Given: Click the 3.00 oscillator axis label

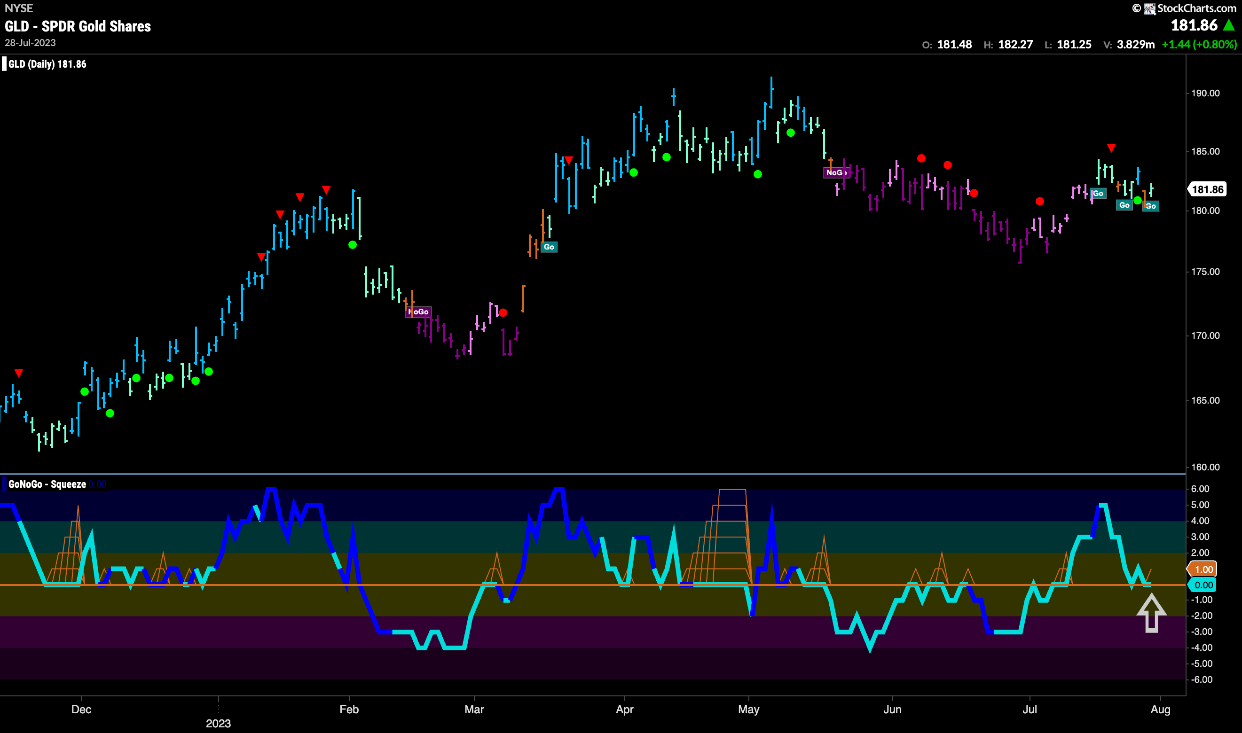Looking at the screenshot, I should pos(1201,537).
